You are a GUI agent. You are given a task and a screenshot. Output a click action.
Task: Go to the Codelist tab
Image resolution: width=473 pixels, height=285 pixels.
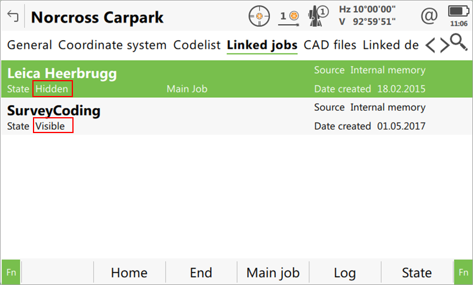(197, 45)
